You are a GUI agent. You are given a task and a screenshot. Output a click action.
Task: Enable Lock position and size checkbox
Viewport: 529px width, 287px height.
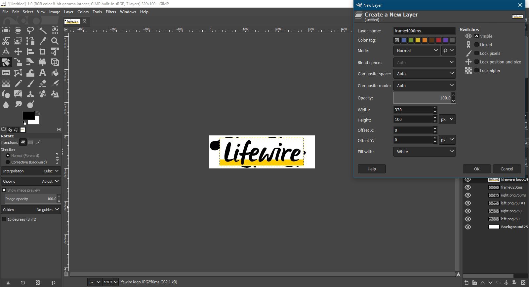tap(476, 62)
